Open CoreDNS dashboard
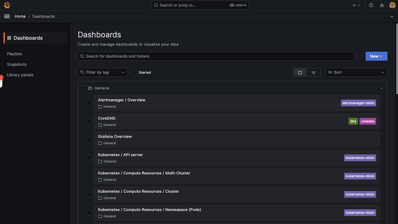398x224 pixels. (107, 118)
